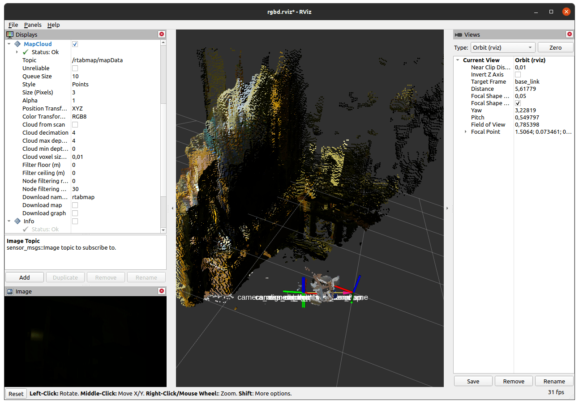Click the Views panel camera icon
This screenshot has width=579, height=404.
[x=459, y=34]
